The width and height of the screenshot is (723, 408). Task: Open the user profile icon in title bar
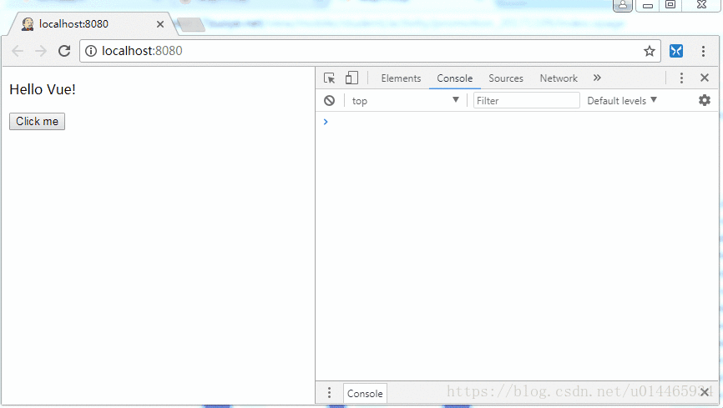[x=623, y=5]
